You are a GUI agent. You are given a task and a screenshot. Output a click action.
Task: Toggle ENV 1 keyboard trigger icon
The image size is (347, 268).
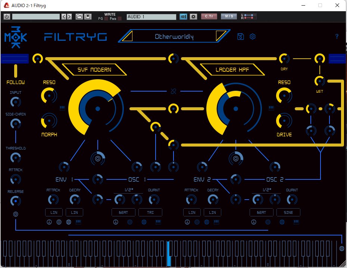pos(78,222)
